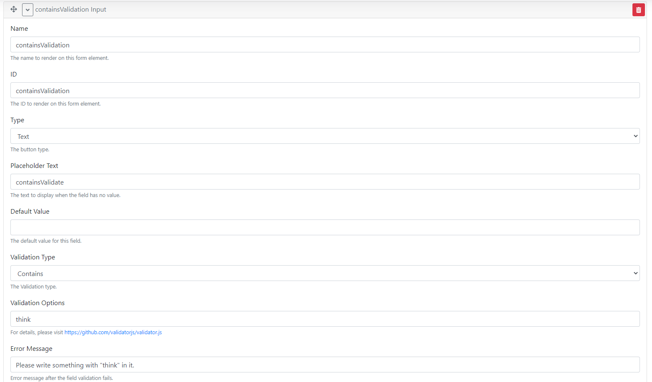Click "The name to render on this form element." text
The image size is (652, 382).
click(x=59, y=58)
